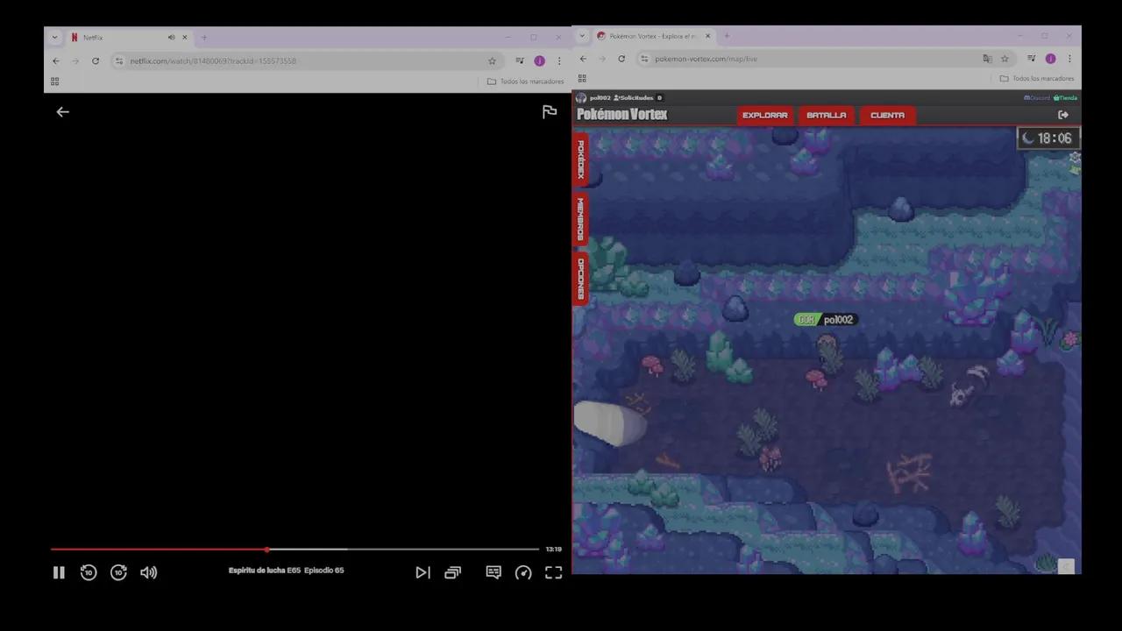Open the CUENTA menu in Pokémon Vortex
This screenshot has height=631, width=1122.
point(887,115)
